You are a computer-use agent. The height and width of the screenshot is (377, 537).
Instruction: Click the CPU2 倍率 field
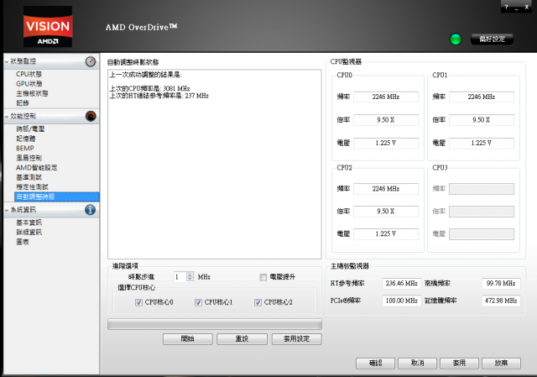(386, 212)
